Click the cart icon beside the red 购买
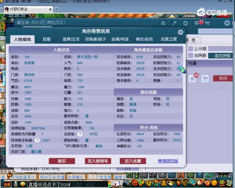 205,79
